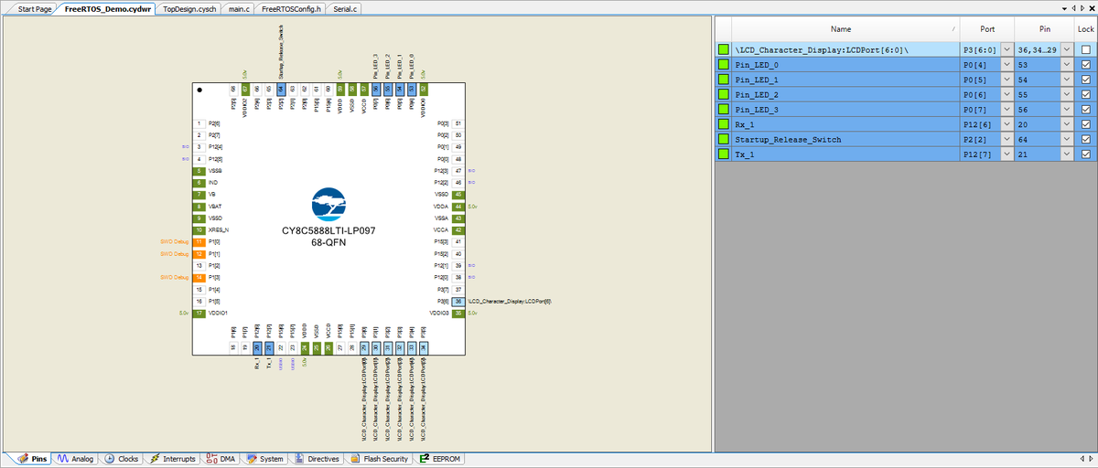Click green status icon for Startup_Release_Switch
The height and width of the screenshot is (468, 1098).
tap(723, 139)
